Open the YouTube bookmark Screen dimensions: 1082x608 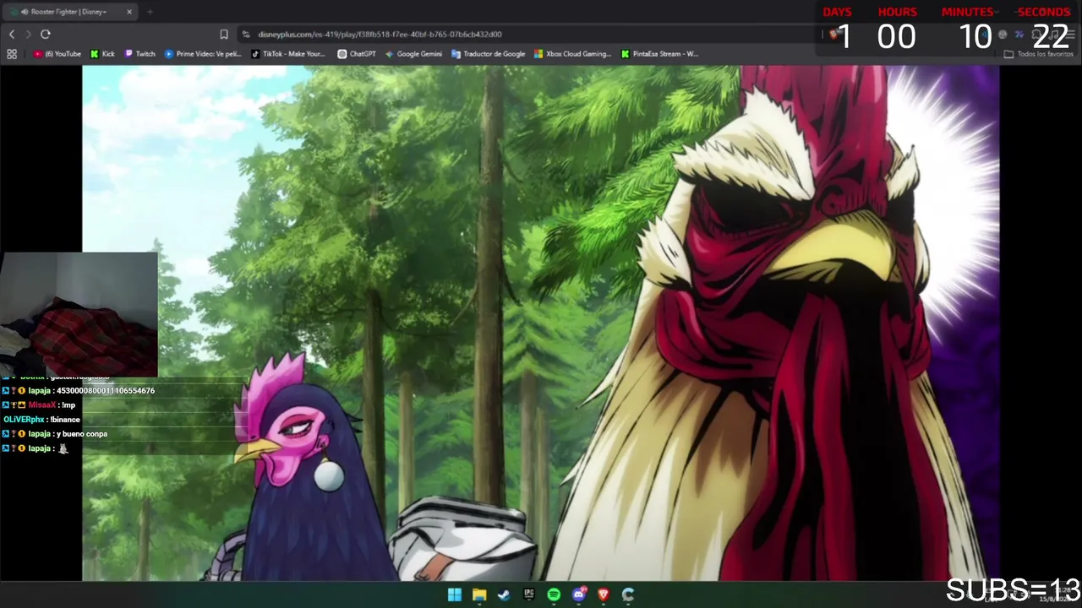coord(57,54)
